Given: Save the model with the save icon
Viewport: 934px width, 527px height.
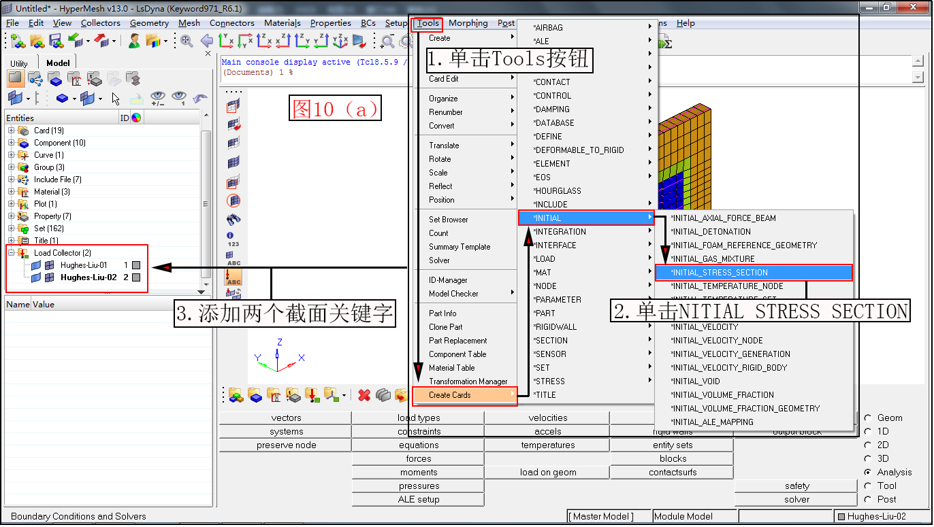Looking at the screenshot, I should [x=56, y=41].
